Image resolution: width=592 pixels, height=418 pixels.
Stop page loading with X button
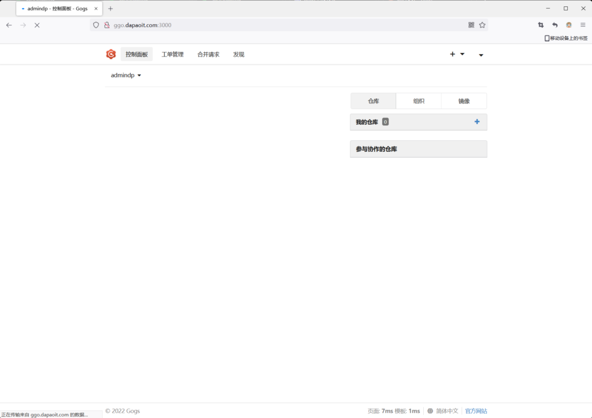pyautogui.click(x=37, y=25)
